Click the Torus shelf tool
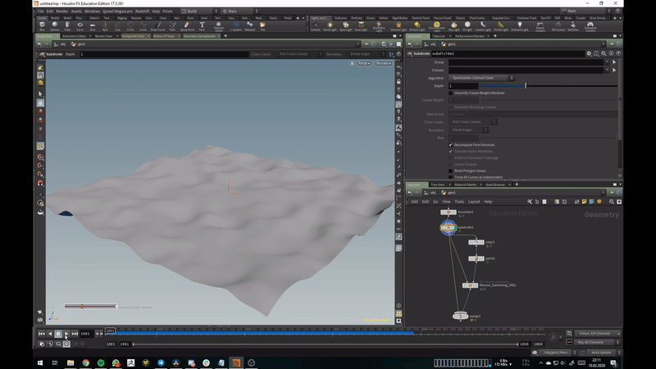 point(80,25)
